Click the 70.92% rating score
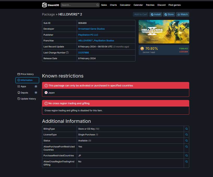 click(x=152, y=49)
